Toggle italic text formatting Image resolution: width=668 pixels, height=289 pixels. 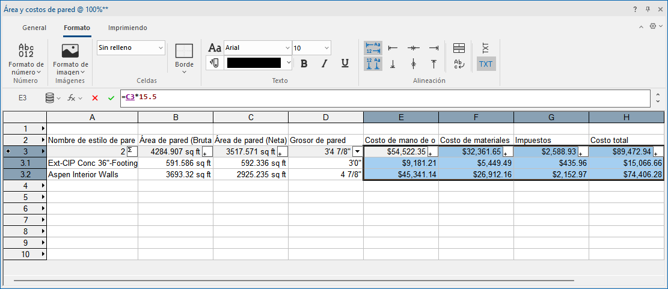325,64
